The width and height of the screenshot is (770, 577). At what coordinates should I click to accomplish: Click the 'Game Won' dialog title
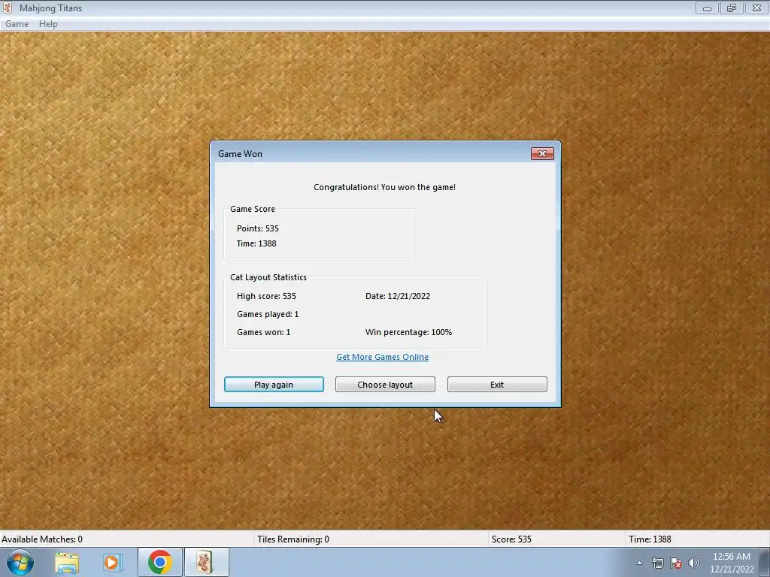240,154
